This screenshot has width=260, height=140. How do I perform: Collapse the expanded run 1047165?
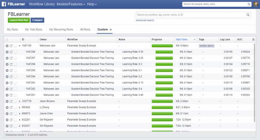click(19, 46)
